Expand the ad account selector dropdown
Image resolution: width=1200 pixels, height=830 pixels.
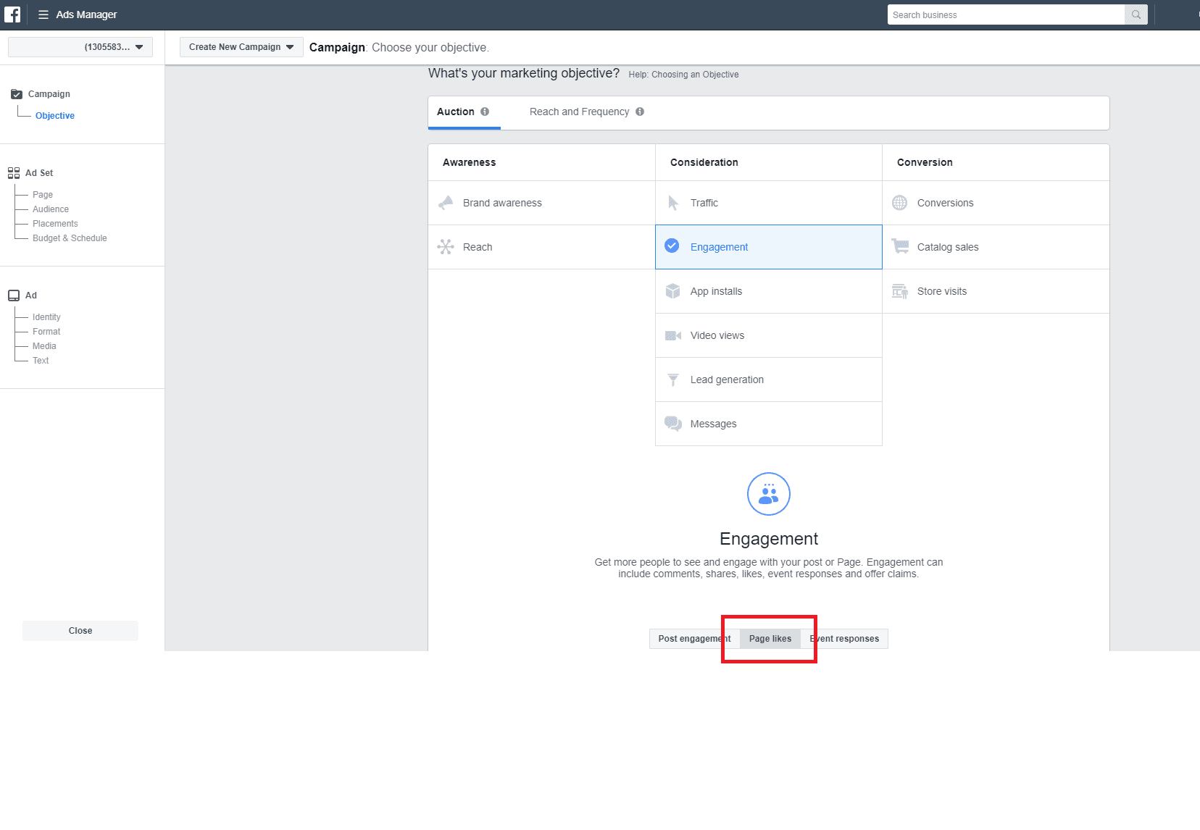pyautogui.click(x=80, y=47)
